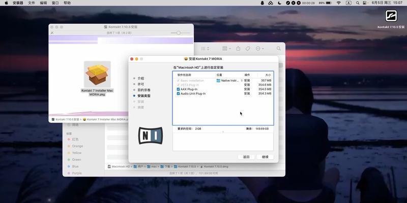Click the recording timer 00:00:28
407x203 pixels.
point(308,3)
